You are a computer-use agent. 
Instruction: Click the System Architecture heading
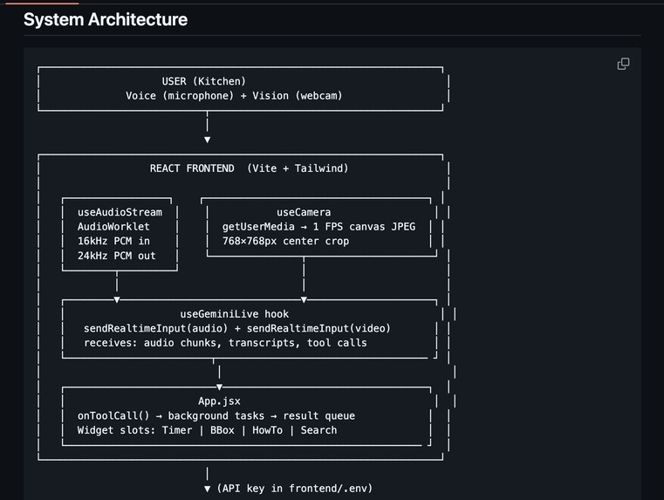[x=106, y=19]
